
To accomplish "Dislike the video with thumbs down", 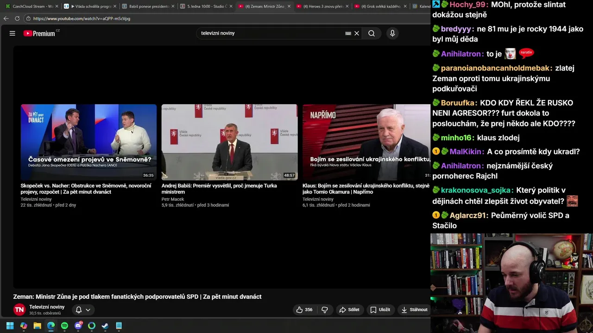I will [325, 310].
